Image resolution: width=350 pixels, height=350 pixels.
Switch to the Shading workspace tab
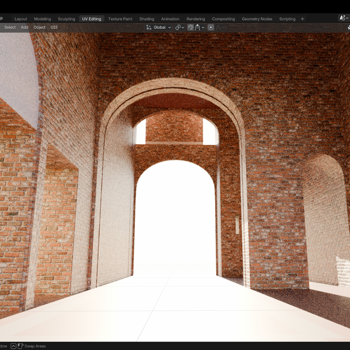click(146, 19)
